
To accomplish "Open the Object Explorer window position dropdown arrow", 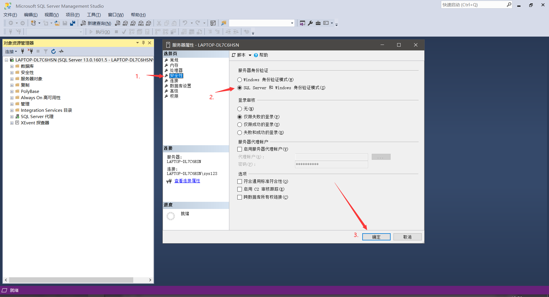I will pos(138,43).
